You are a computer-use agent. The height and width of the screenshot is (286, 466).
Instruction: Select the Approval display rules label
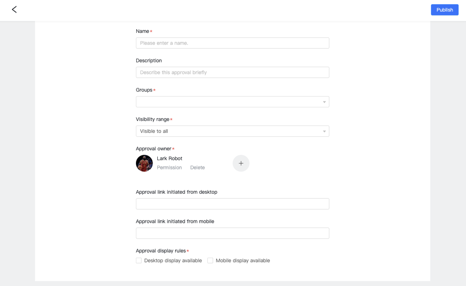pyautogui.click(x=161, y=251)
